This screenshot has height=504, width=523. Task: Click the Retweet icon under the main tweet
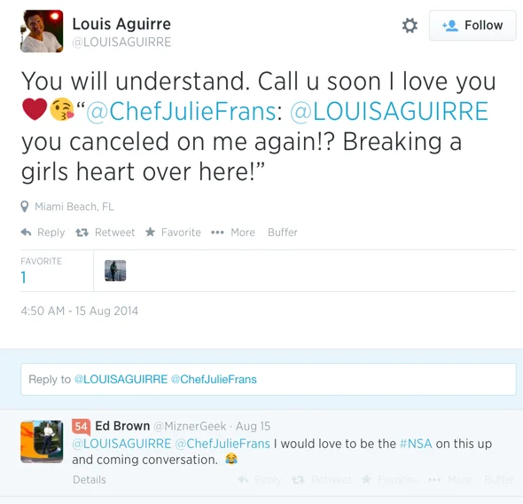point(82,232)
